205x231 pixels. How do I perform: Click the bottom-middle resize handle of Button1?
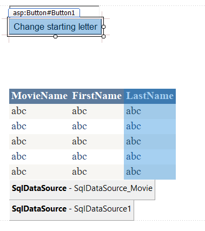56,36
